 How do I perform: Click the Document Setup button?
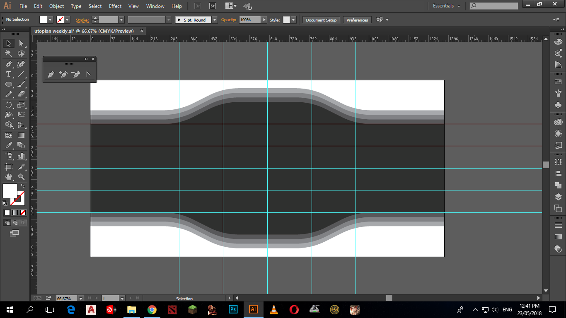(x=321, y=20)
